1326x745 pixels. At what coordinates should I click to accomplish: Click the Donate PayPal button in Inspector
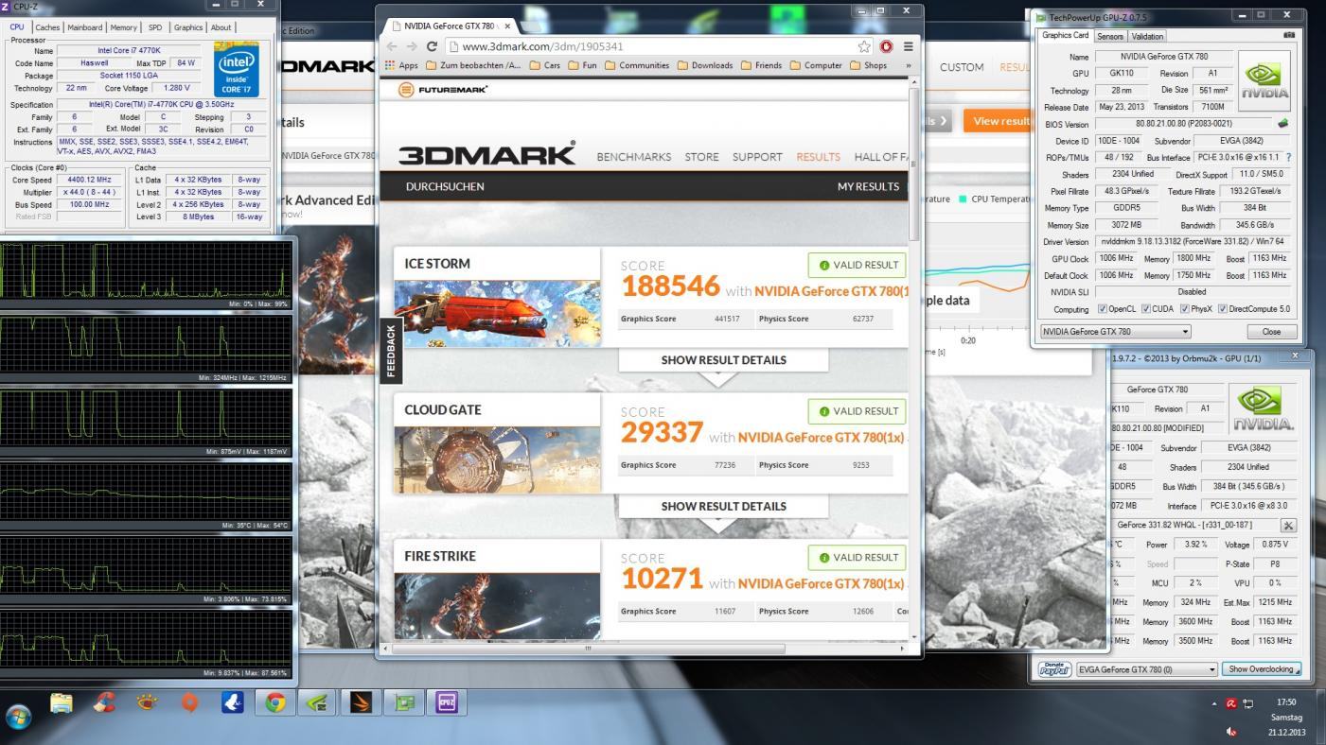(x=1054, y=669)
